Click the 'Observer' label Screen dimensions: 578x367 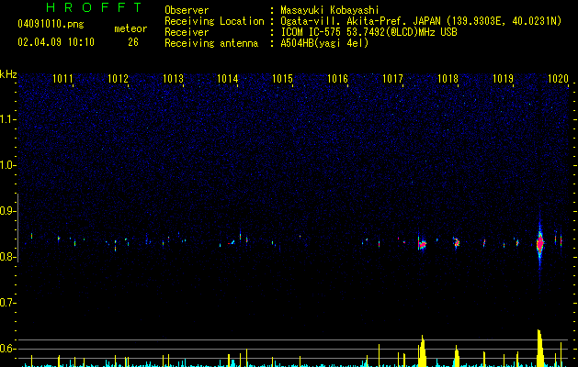tap(187, 10)
